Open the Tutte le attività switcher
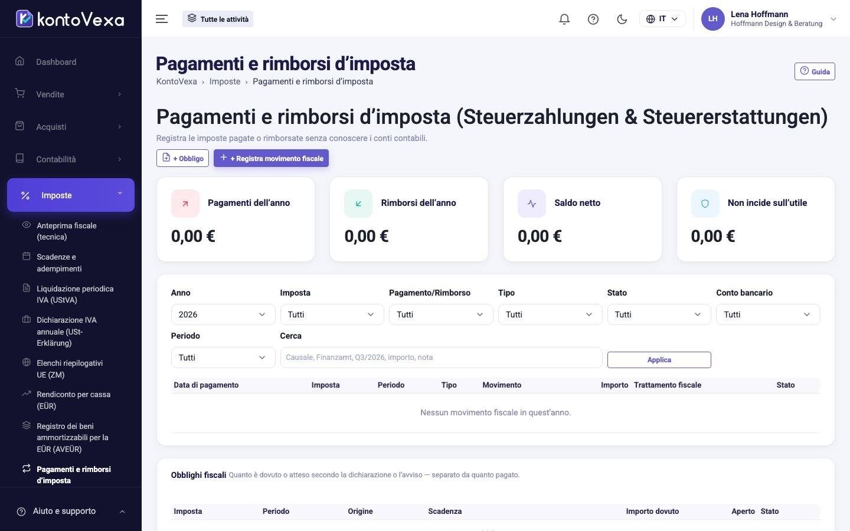 218,19
